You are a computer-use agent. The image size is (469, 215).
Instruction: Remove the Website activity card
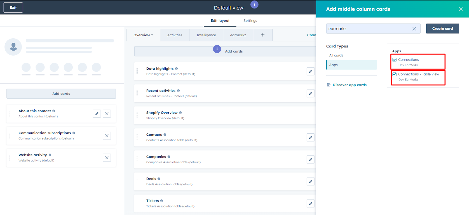[x=107, y=158]
